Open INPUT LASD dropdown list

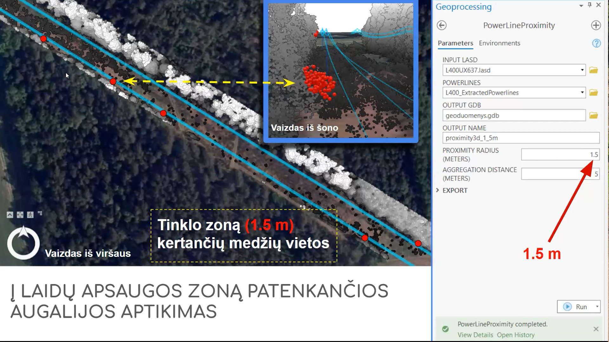pos(582,70)
